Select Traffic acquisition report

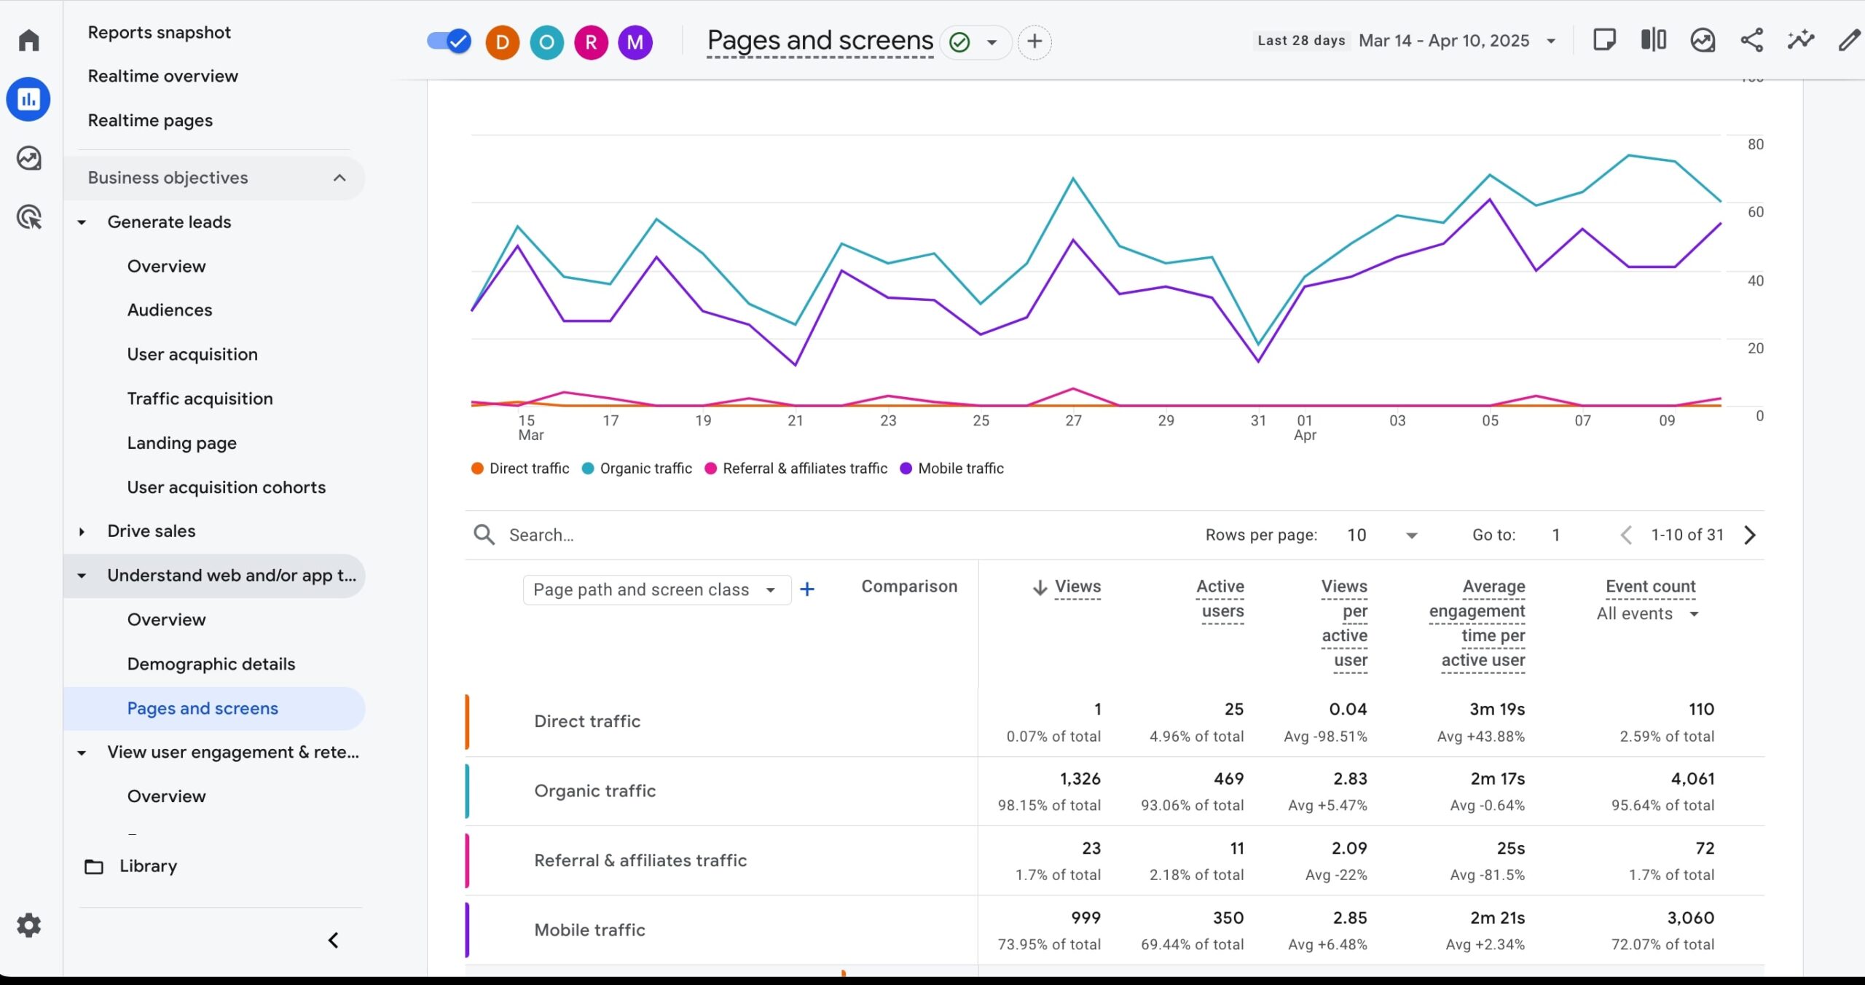click(200, 399)
